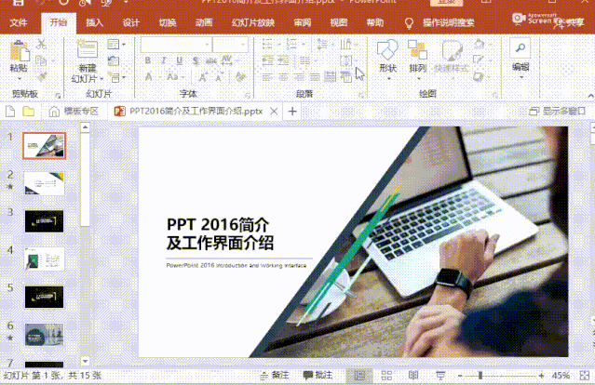Click the zoom out minus button

click(x=460, y=376)
